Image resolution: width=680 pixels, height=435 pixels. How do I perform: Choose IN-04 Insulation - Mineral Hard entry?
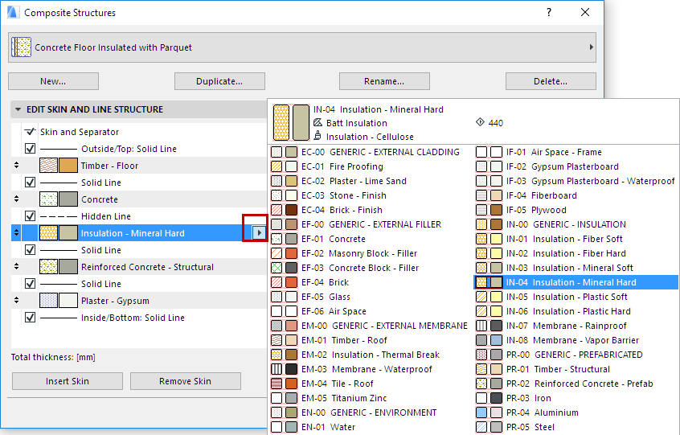tap(576, 282)
